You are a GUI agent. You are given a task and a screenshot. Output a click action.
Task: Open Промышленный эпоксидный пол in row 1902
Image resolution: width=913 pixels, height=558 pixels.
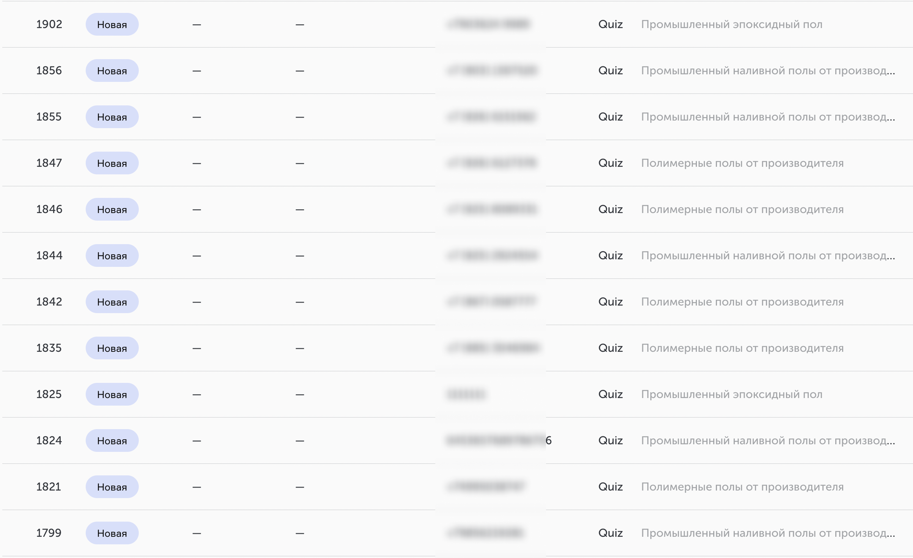pos(732,25)
